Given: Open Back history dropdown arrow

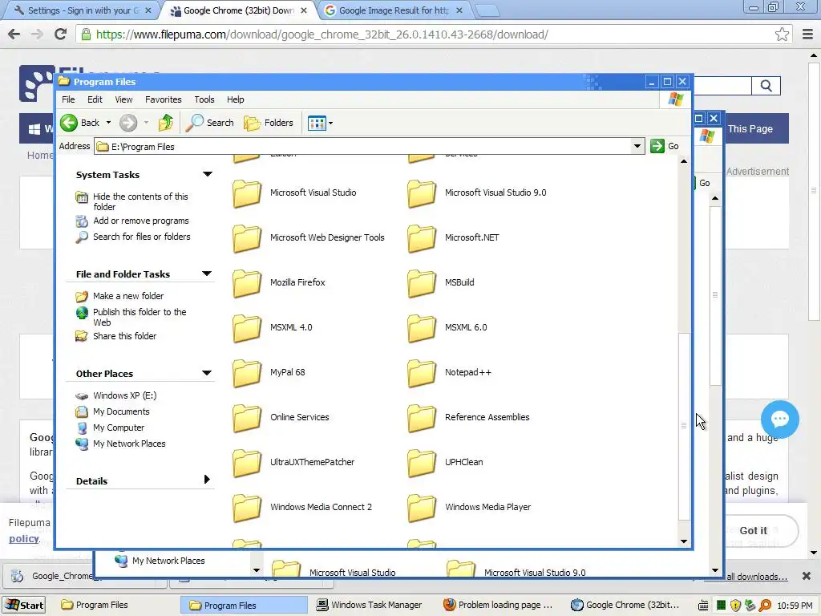Looking at the screenshot, I should (108, 123).
